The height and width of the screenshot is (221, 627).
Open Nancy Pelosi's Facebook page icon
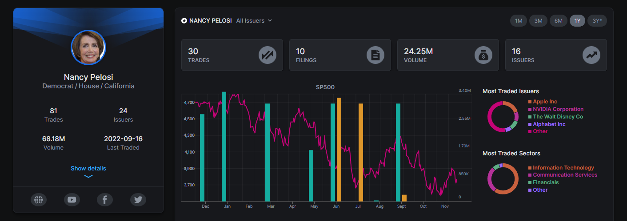tap(105, 200)
